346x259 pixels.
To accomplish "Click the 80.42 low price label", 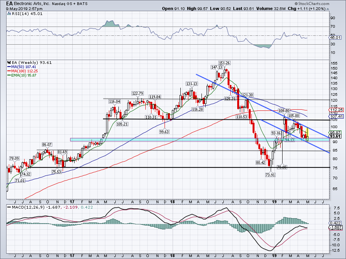I will [x=261, y=162].
